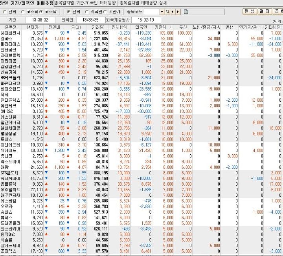
Task: Open the 종목코드 dropdown arrow
Action: pos(162,12)
